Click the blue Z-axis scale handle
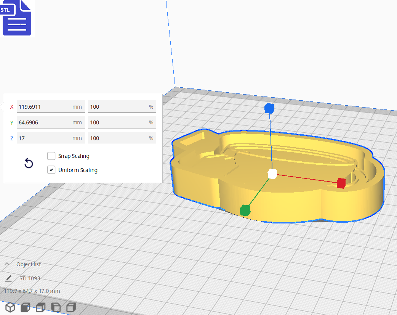 point(269,108)
